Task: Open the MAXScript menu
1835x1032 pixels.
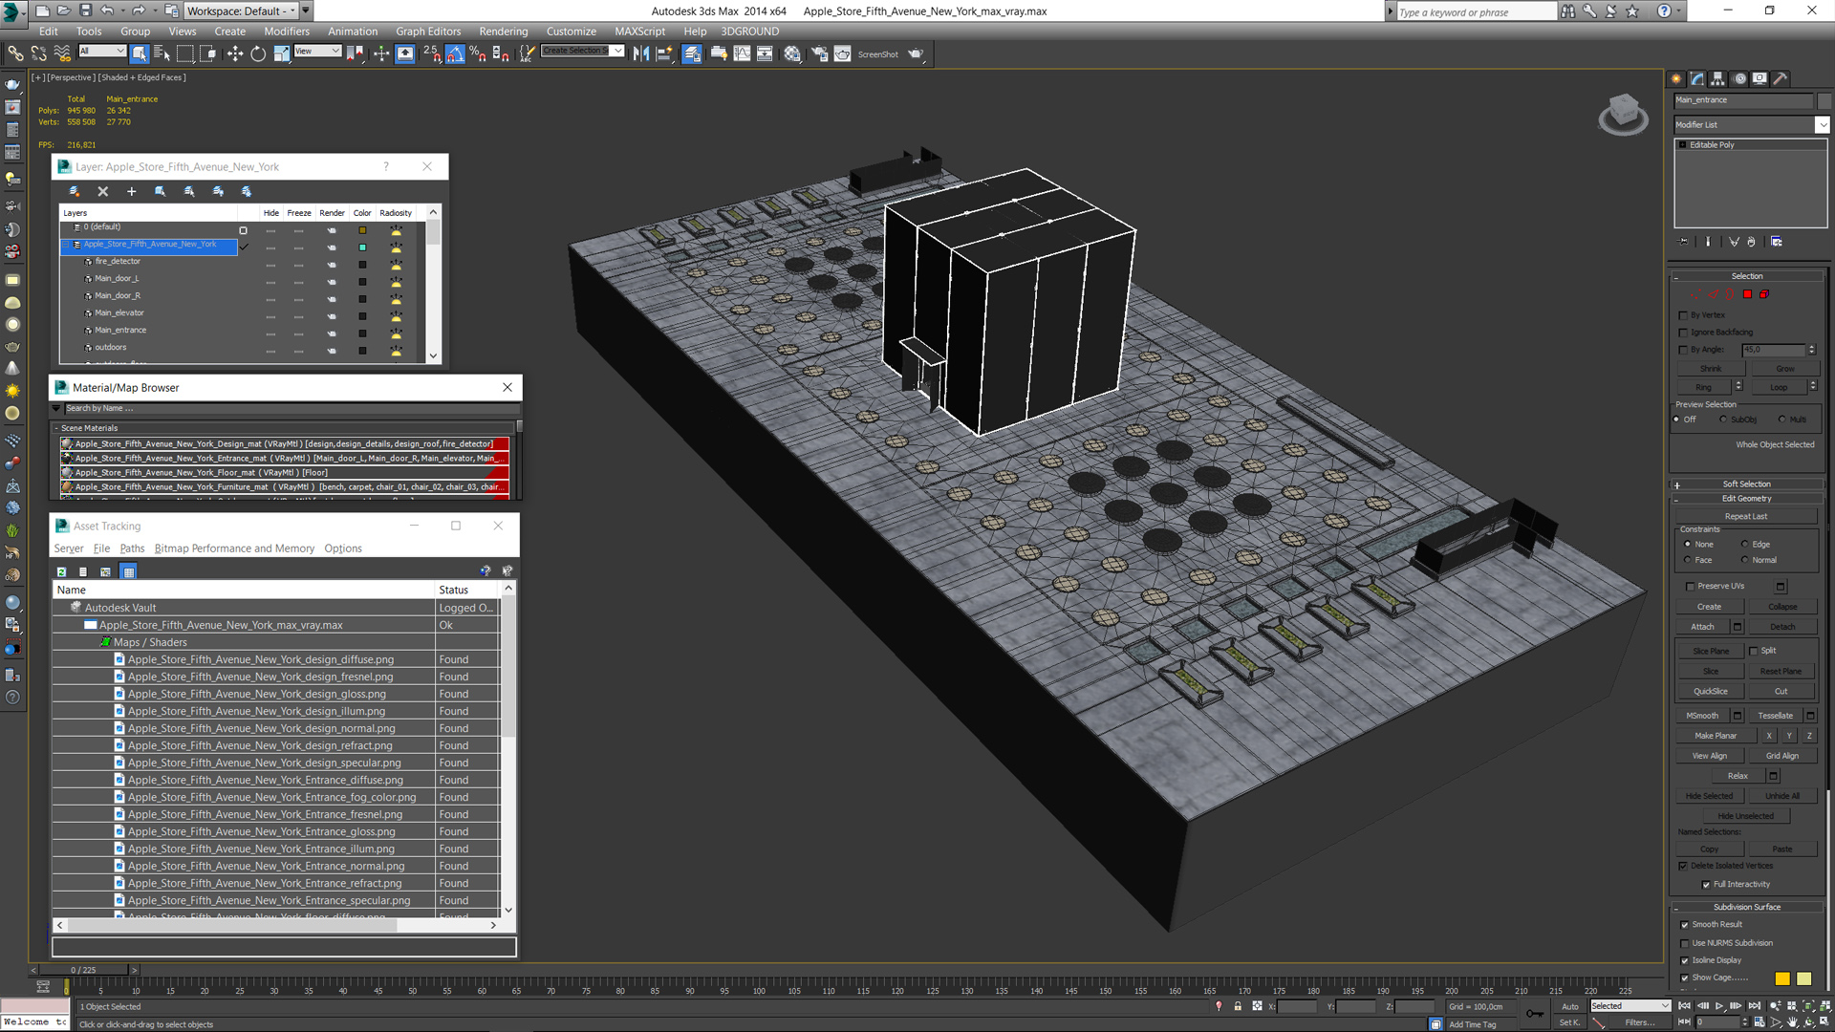Action: [x=639, y=32]
